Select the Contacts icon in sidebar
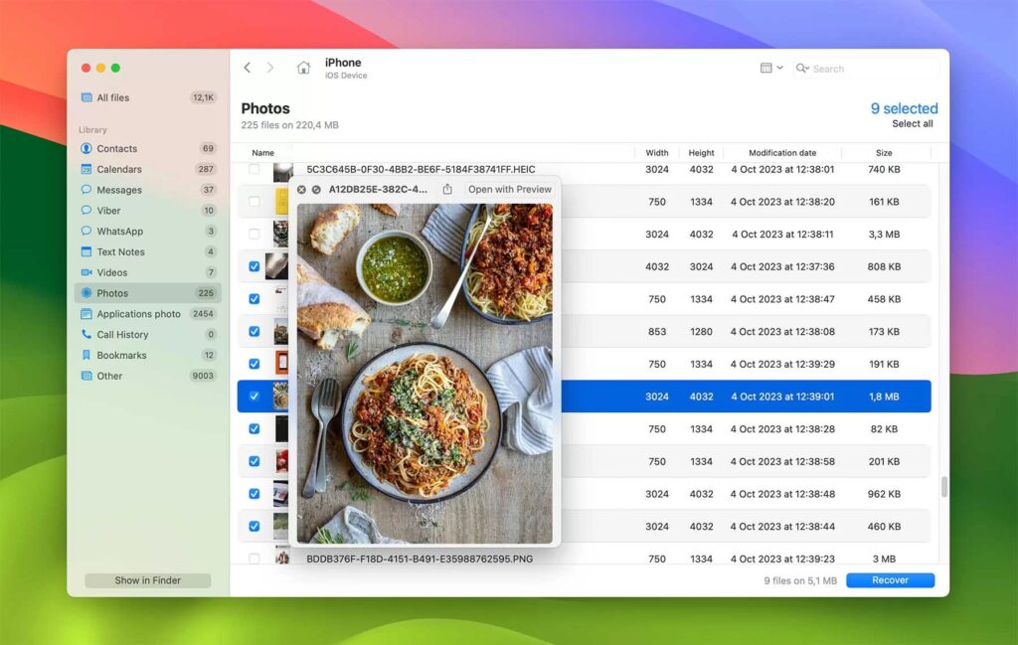 86,148
